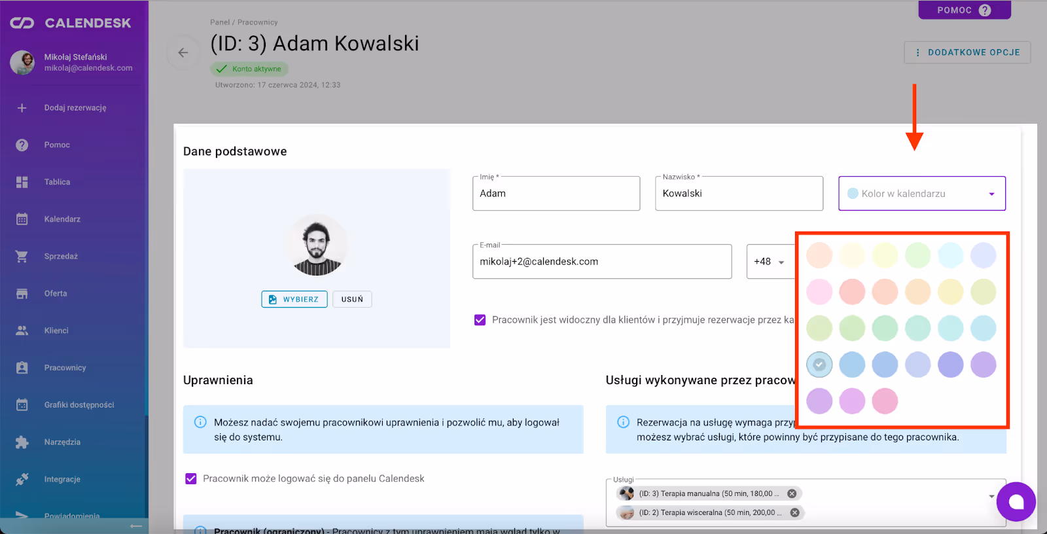Viewport: 1047px width, 534px height.
Task: Open the +48 phone prefix dropdown
Action: click(770, 262)
